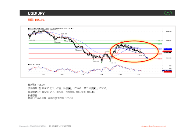Open the strategy.desk@swissquote.ch email link
The image size is (195, 138).
pos(154,126)
